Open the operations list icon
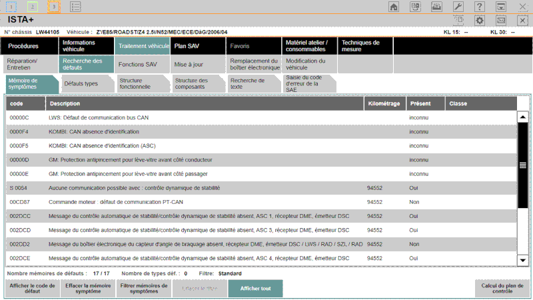Screen dimensions: 533x300 point(75,7)
